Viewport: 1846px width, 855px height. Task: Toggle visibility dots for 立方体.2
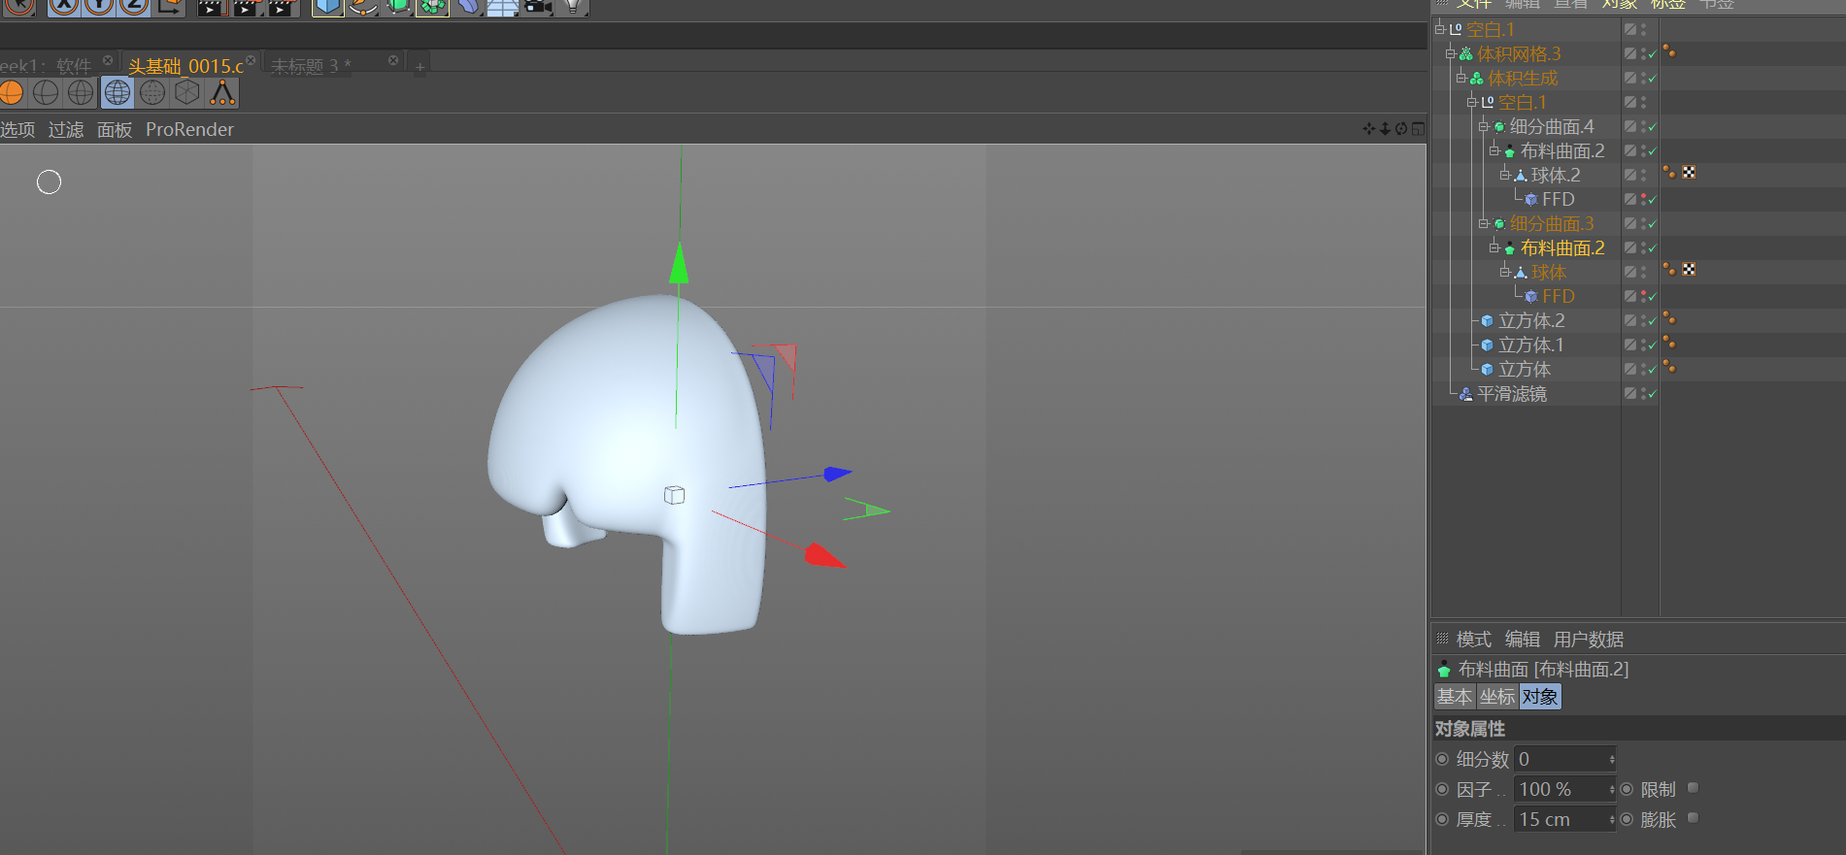tap(1643, 320)
